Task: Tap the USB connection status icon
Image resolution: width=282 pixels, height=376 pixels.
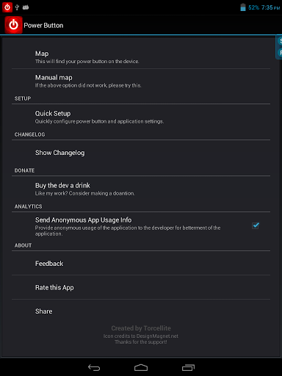Action: pos(17,7)
